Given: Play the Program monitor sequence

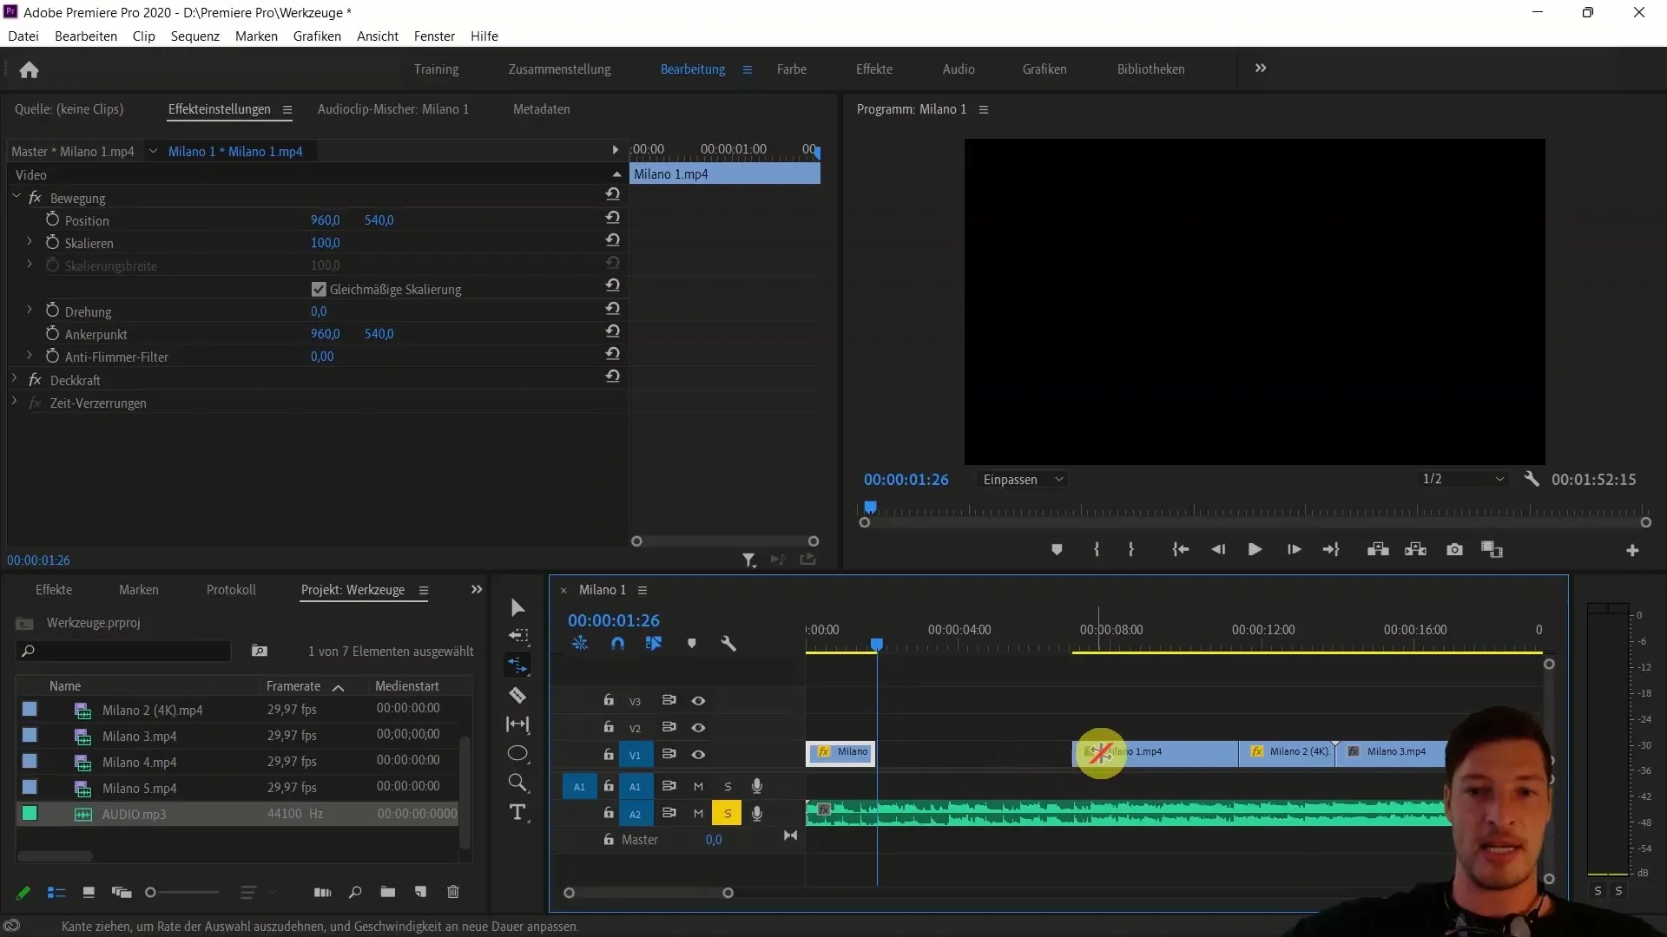Looking at the screenshot, I should 1255,550.
